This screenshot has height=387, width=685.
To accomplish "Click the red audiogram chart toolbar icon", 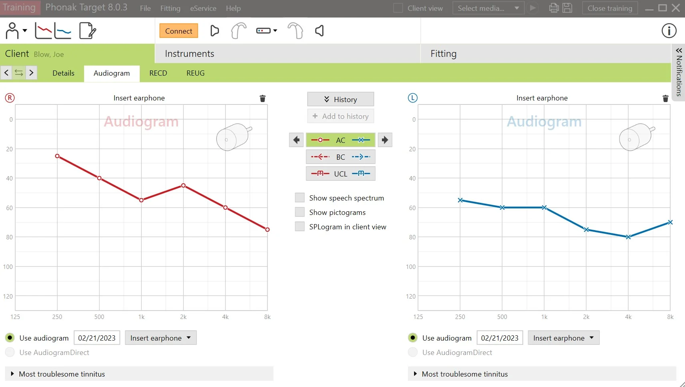I will pyautogui.click(x=43, y=31).
